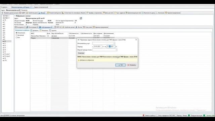Select оф.Офис 2 in the apartment list
Image resolution: width=215 pixels, height=121 pixels.
pos(6,18)
